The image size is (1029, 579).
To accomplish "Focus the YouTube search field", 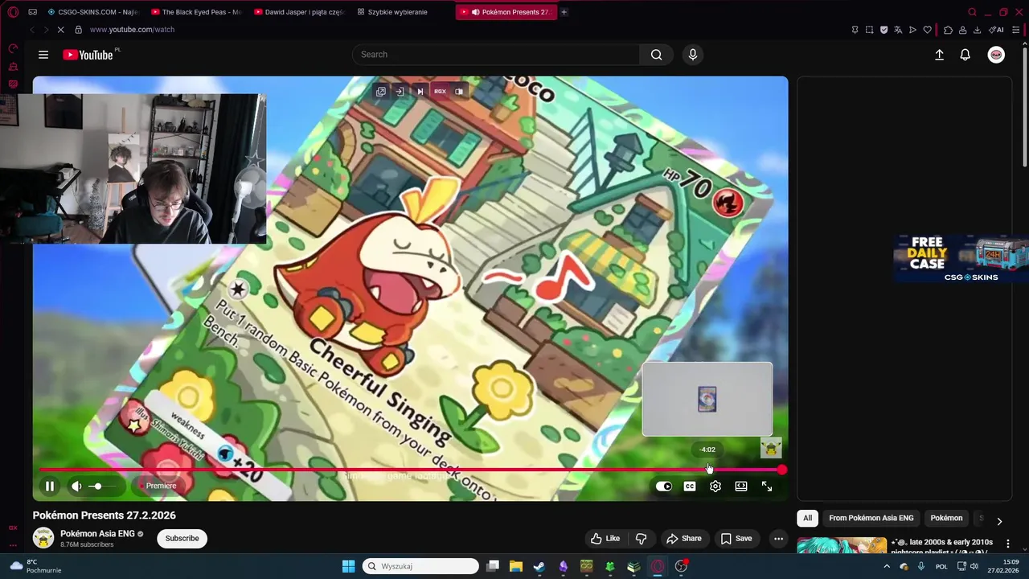I will 496,55.
